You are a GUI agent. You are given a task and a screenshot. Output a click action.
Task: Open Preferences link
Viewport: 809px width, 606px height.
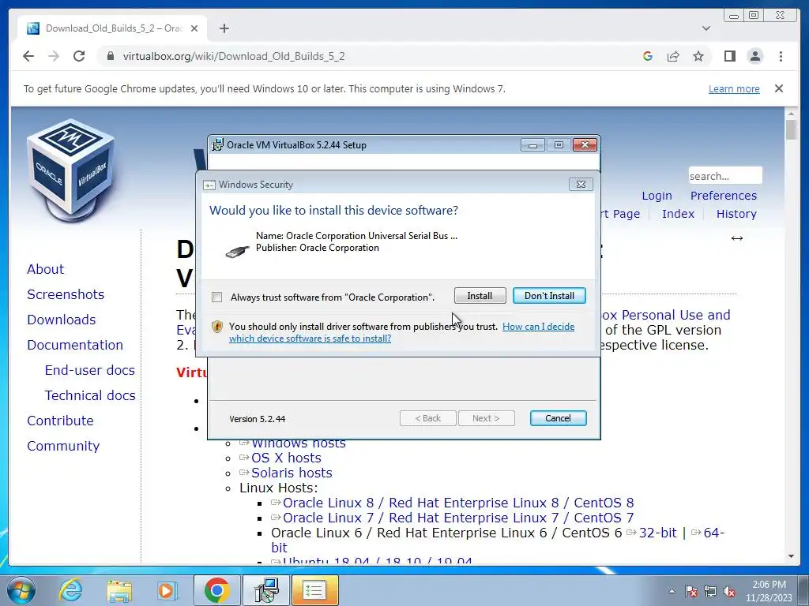click(724, 196)
